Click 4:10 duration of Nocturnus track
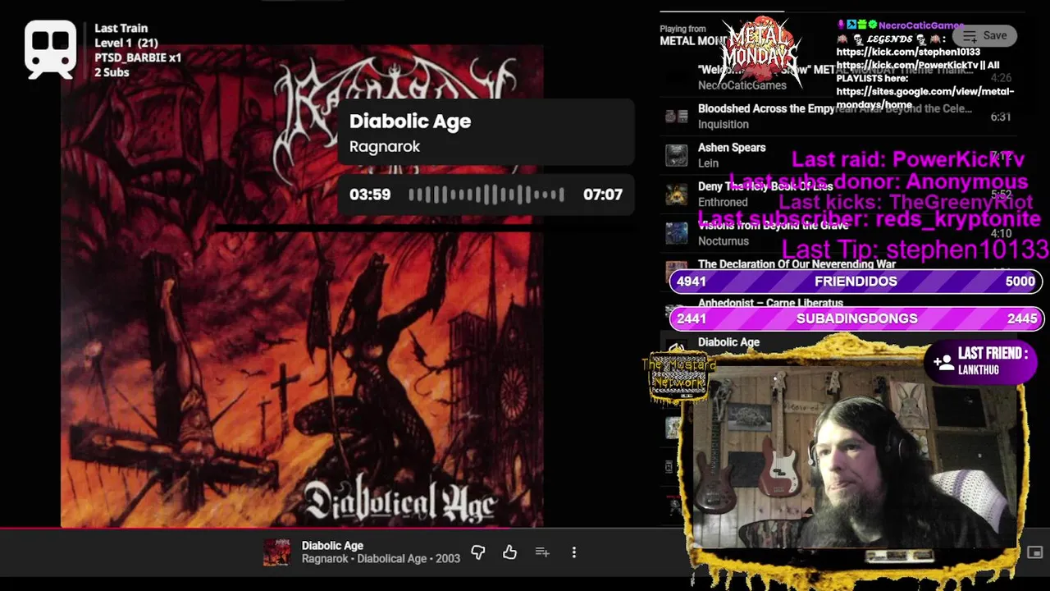 click(1000, 233)
